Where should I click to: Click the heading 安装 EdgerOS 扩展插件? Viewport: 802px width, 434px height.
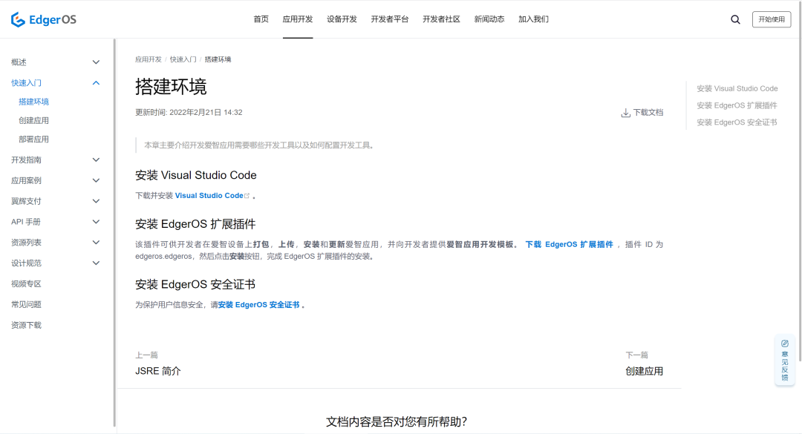click(x=195, y=224)
